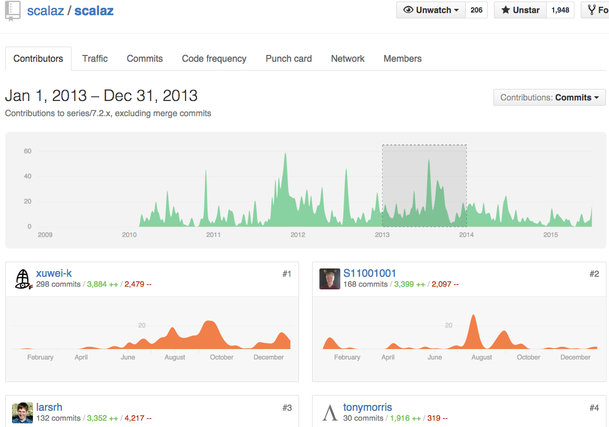Click the stargazers count 1,948
Image resolution: width=609 pixels, height=427 pixels.
[x=560, y=10]
